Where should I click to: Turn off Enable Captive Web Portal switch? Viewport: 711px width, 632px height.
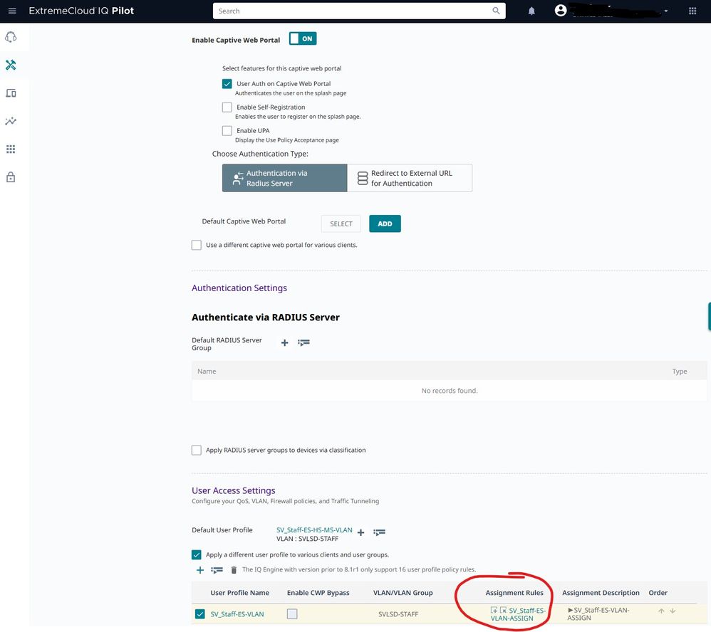303,39
